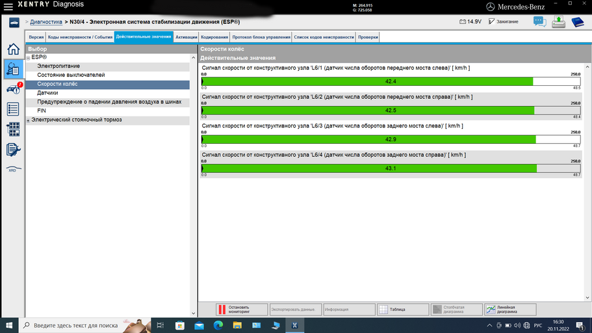
Task: Show hidden tray icons chevron
Action: pos(490,325)
